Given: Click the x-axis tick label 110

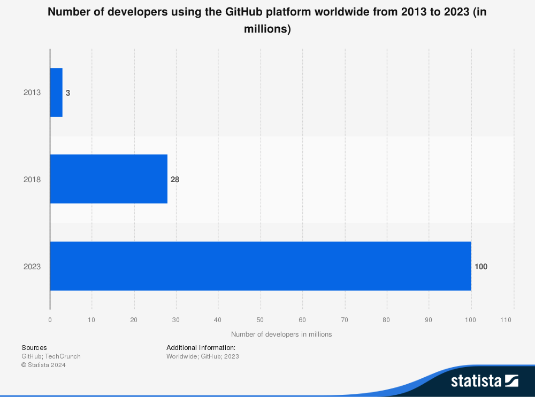Looking at the screenshot, I should [506, 320].
